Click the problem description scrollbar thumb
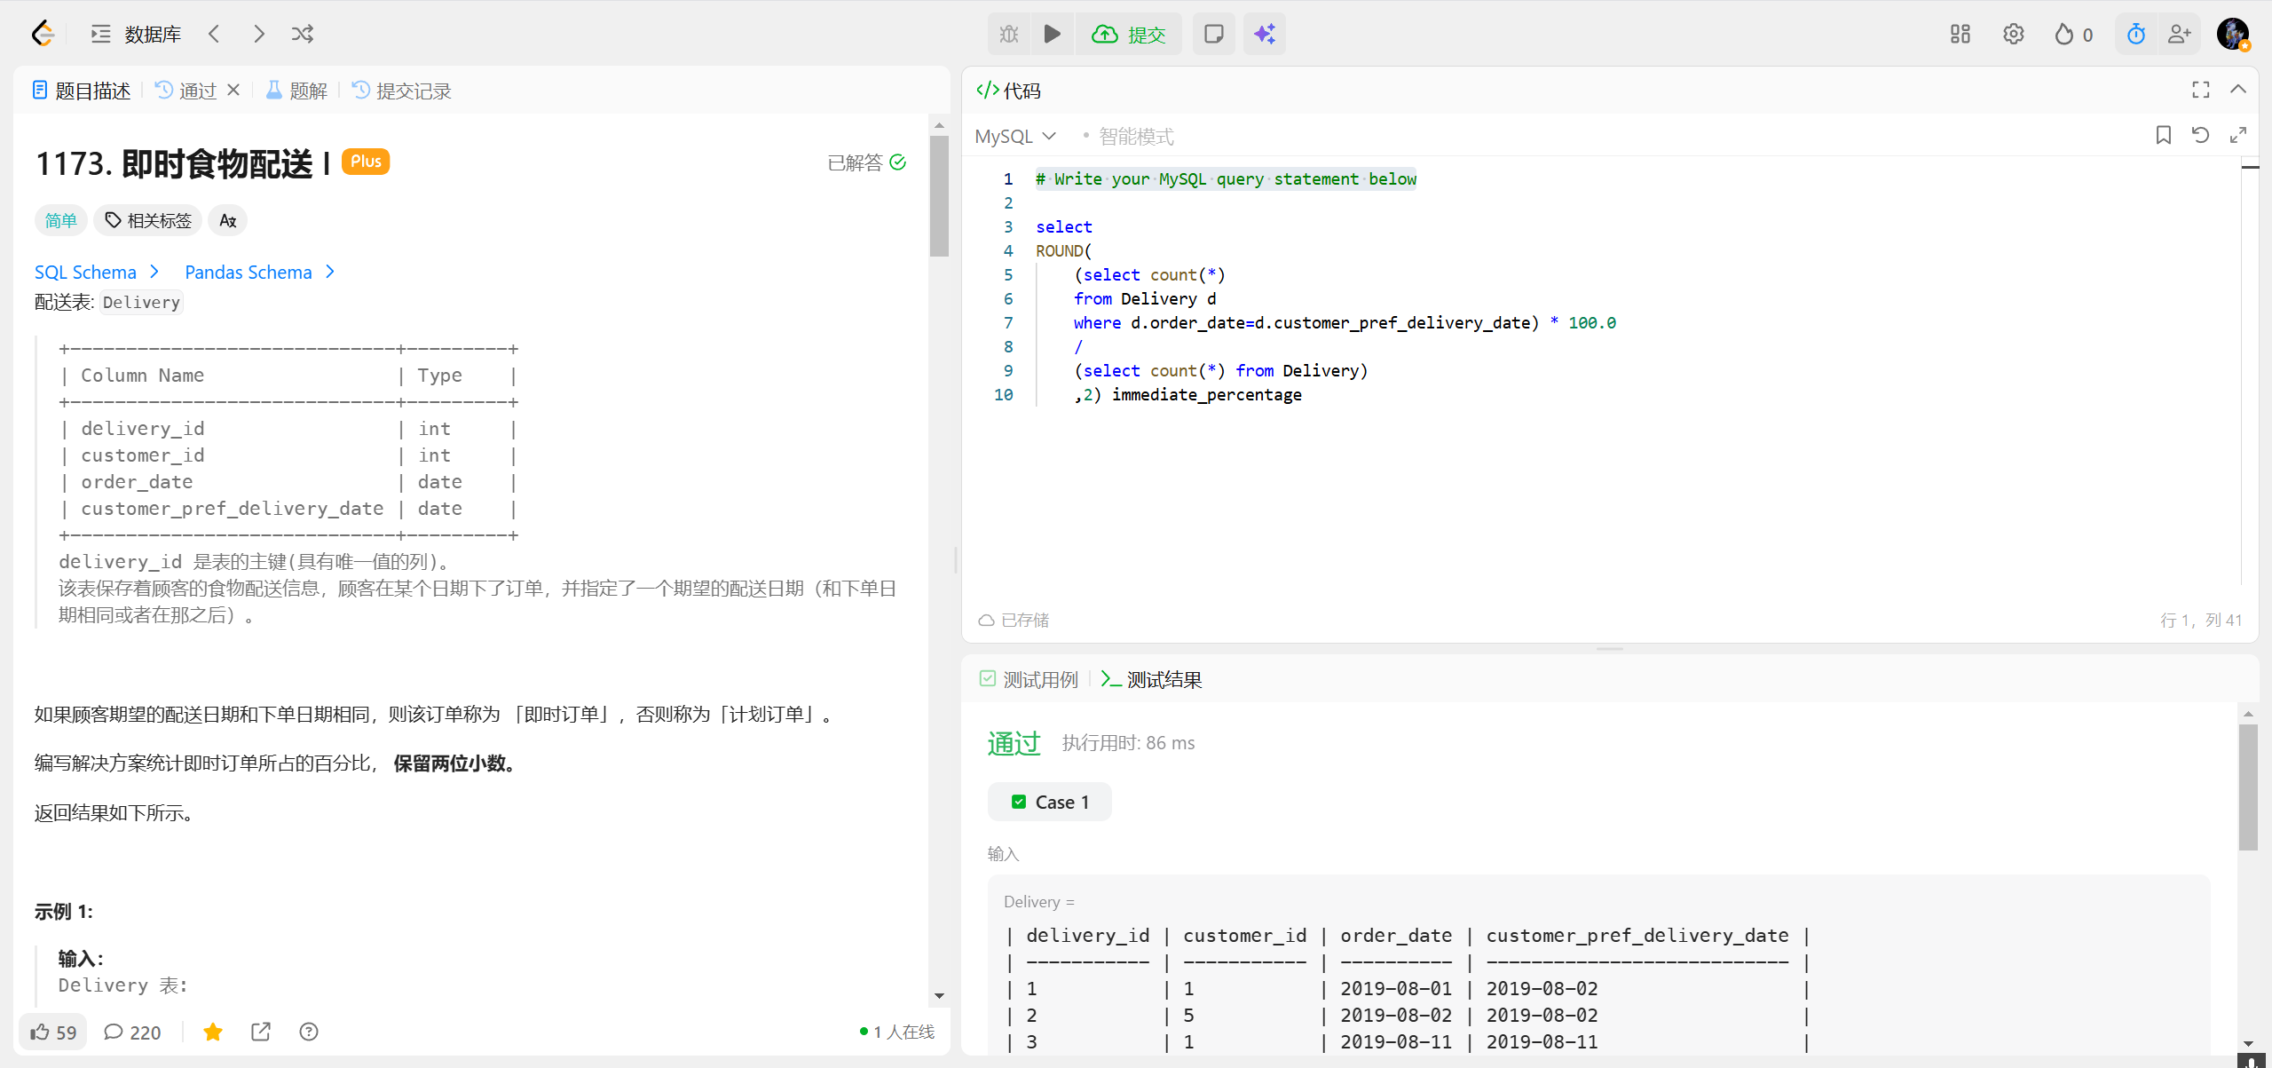Viewport: 2272px width, 1068px height. coord(939,195)
